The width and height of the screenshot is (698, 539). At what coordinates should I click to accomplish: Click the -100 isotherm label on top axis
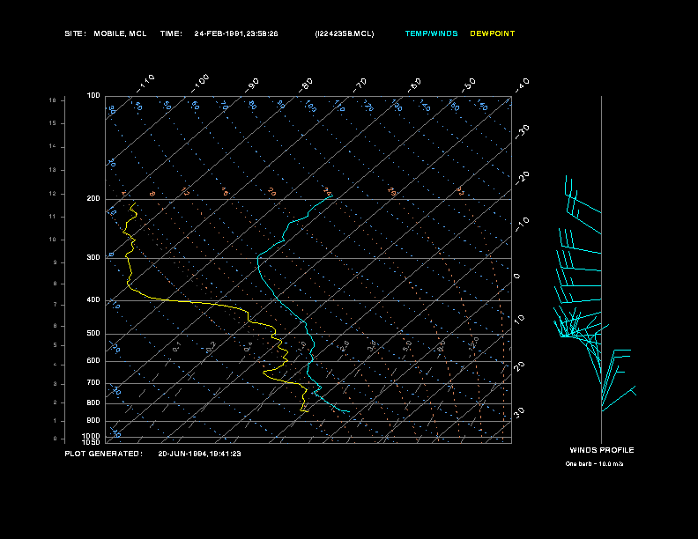(x=200, y=84)
